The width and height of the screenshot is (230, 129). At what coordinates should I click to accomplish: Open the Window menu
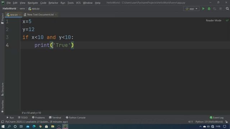(x=88, y=3)
